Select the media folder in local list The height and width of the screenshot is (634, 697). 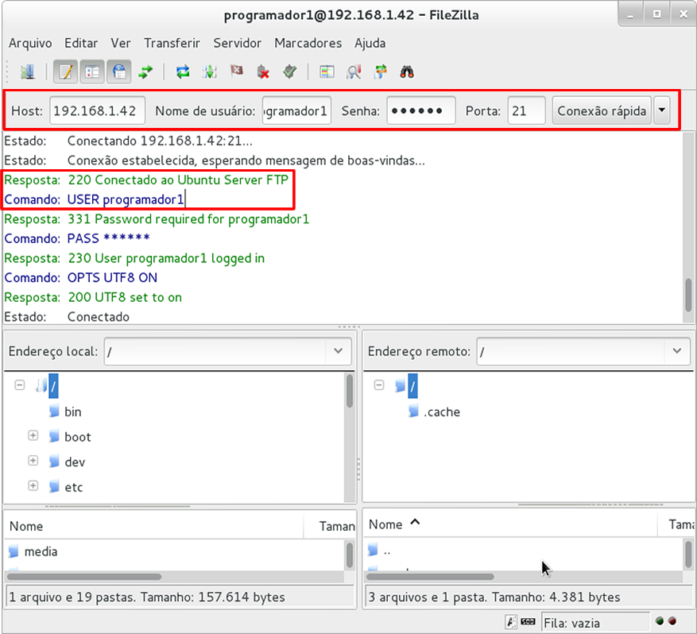[41, 552]
